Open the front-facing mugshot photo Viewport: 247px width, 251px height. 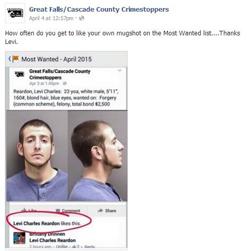tap(37, 156)
